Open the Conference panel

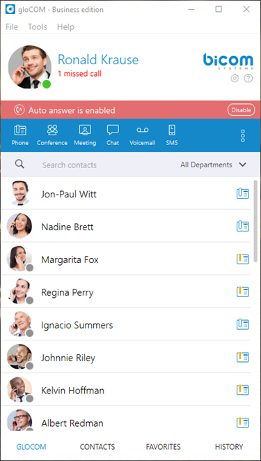point(52,135)
